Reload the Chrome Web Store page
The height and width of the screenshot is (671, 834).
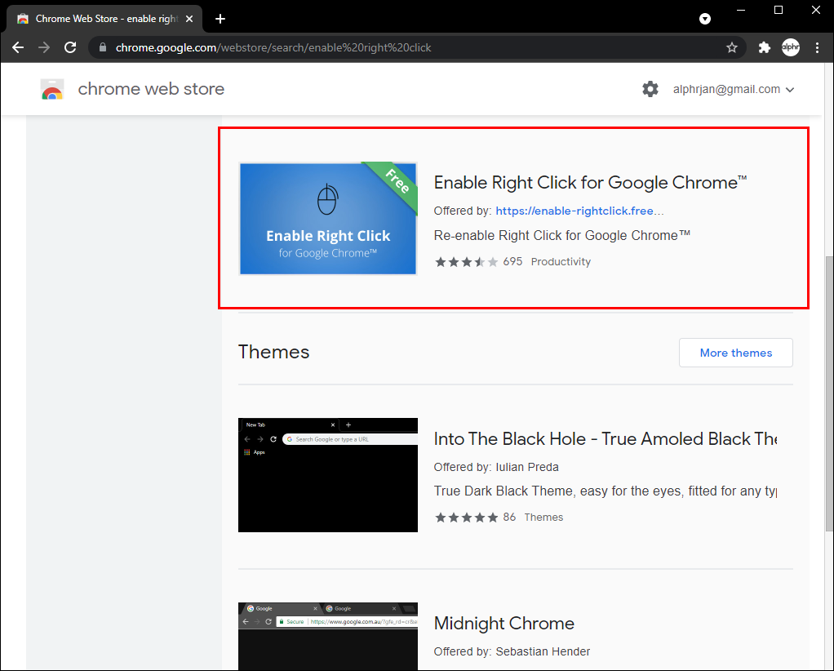point(70,47)
